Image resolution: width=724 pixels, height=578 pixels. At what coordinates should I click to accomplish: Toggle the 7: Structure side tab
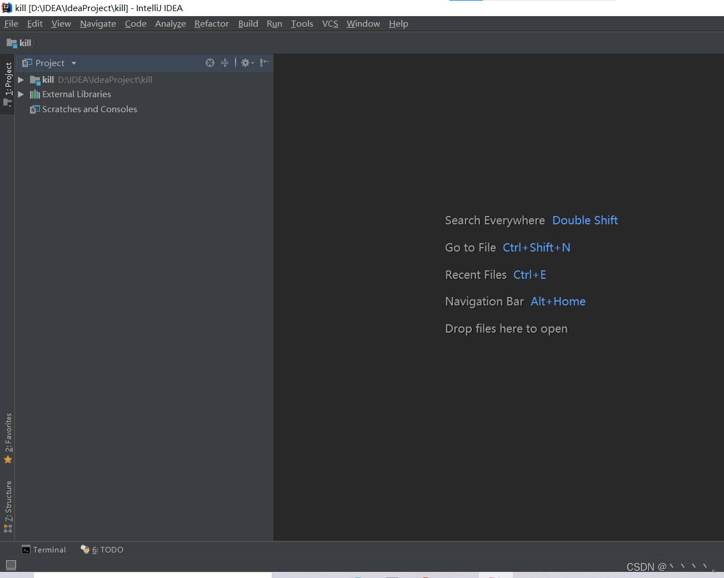tap(8, 506)
